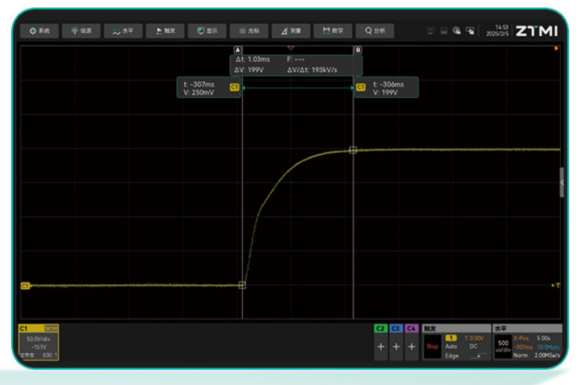Image resolution: width=581 pixels, height=385 pixels.
Task: Click the cursor B readout box t: -306ms
Action: point(386,88)
